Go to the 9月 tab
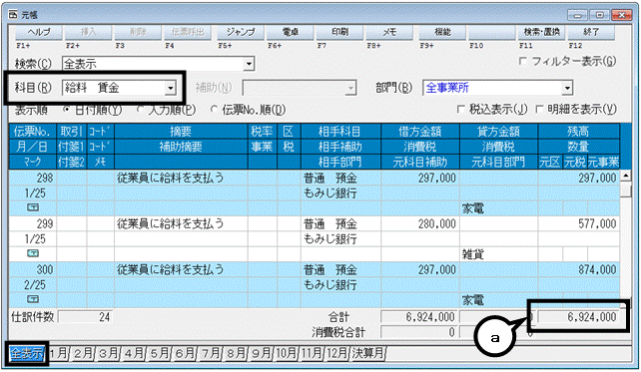 (x=261, y=354)
